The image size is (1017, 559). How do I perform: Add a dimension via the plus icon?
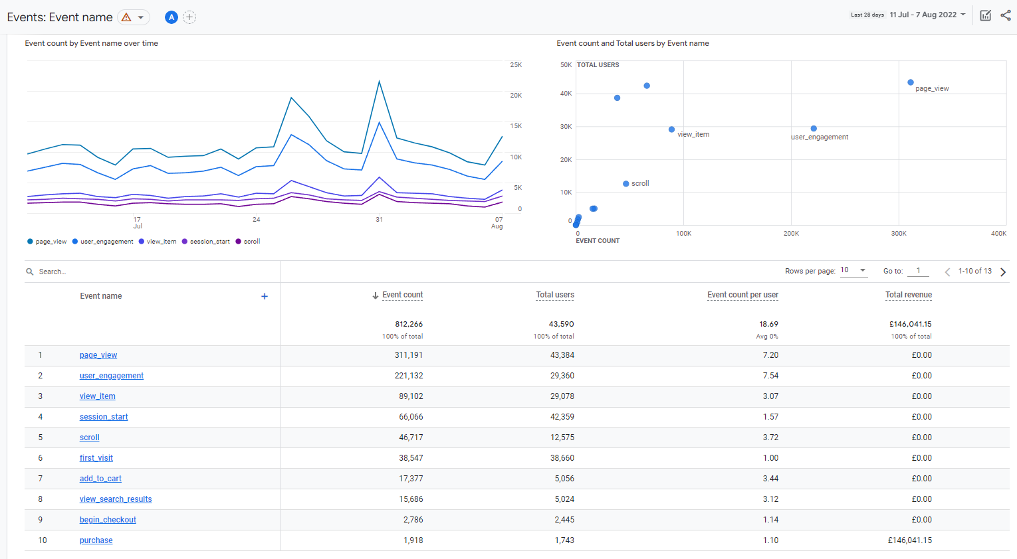click(264, 296)
